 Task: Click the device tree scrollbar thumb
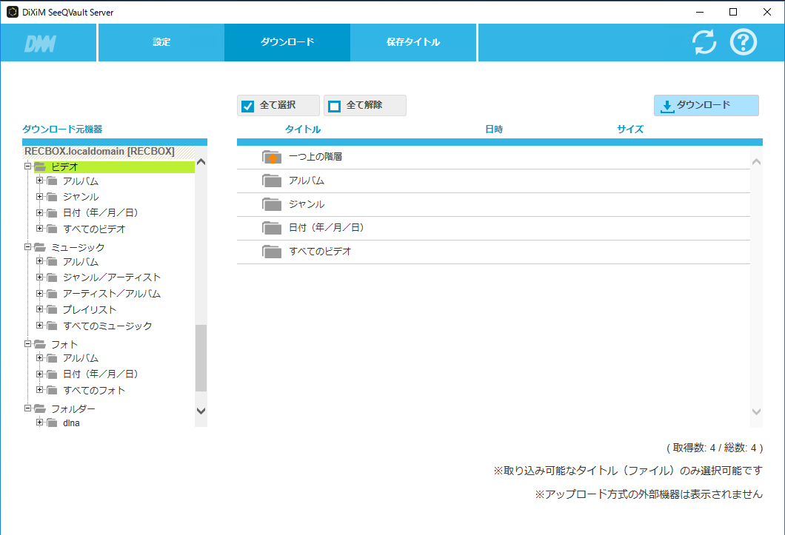[x=201, y=357]
